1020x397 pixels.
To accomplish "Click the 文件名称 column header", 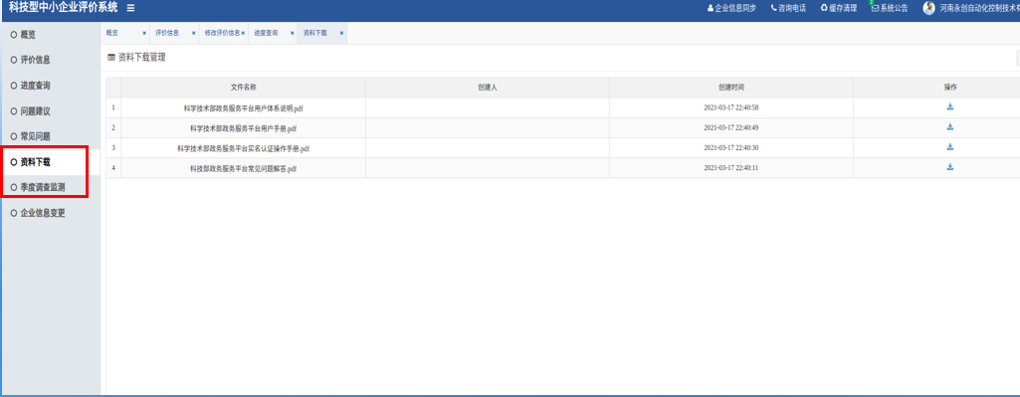I will (x=243, y=88).
